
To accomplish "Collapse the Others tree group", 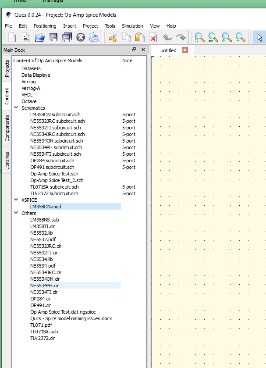I will tap(16, 213).
